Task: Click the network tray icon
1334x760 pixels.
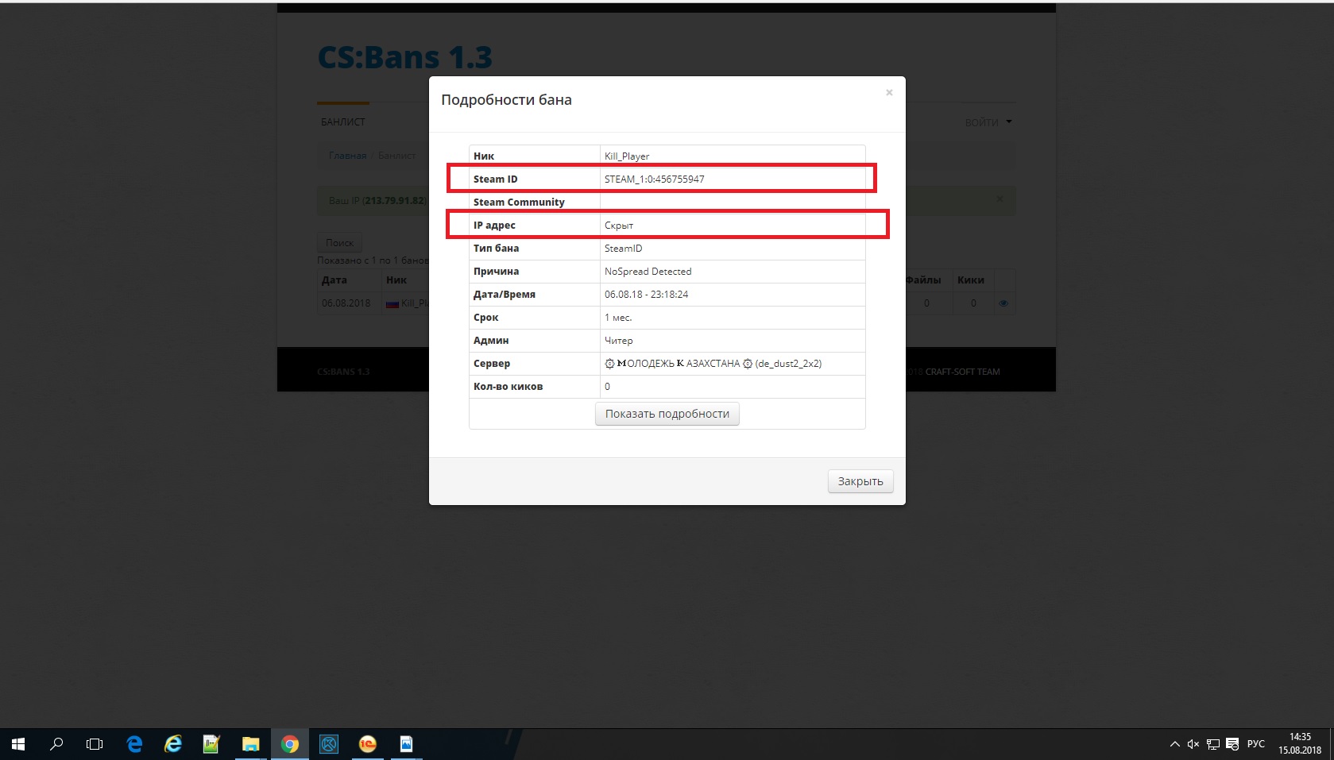Action: tap(1213, 744)
